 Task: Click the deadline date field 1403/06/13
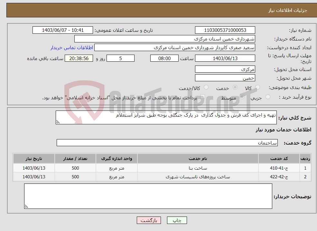click(225, 58)
